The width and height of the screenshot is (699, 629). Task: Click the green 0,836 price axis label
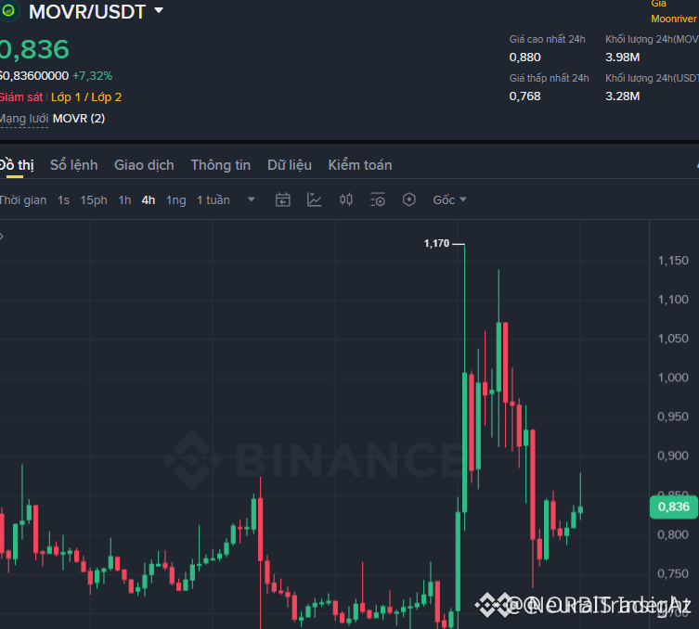674,507
